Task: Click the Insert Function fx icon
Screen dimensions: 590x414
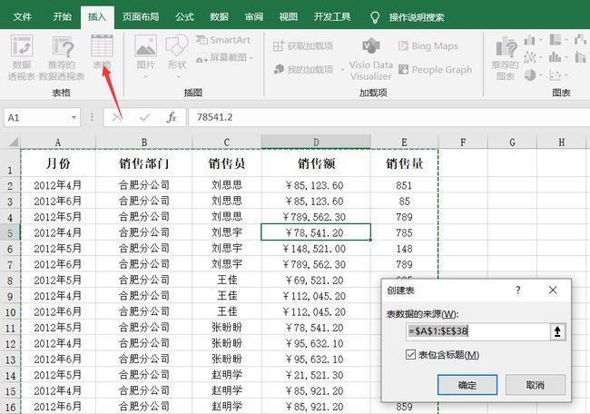Action: point(172,117)
